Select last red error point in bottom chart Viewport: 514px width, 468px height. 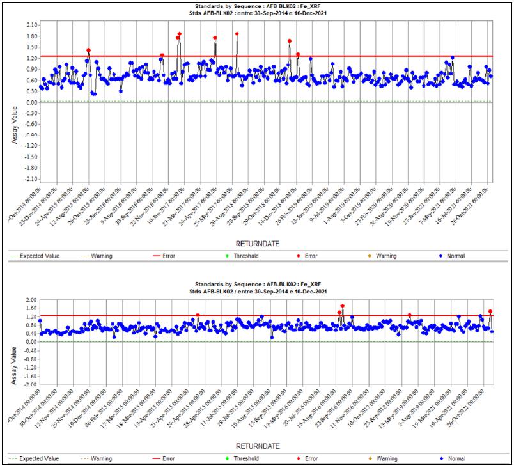pyautogui.click(x=490, y=312)
